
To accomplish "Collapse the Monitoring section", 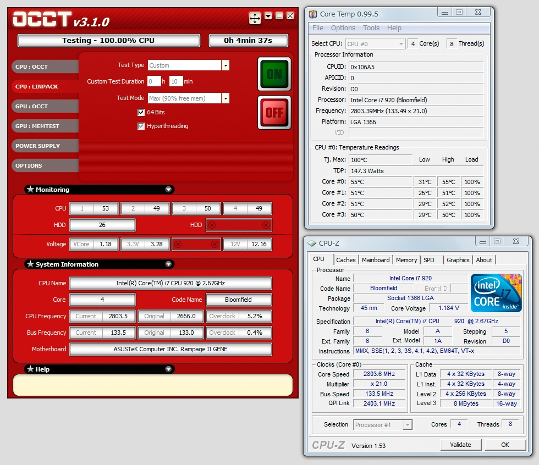I will 168,189.
